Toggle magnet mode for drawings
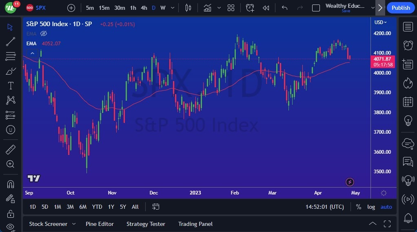The image size is (417, 232). pos(11,184)
